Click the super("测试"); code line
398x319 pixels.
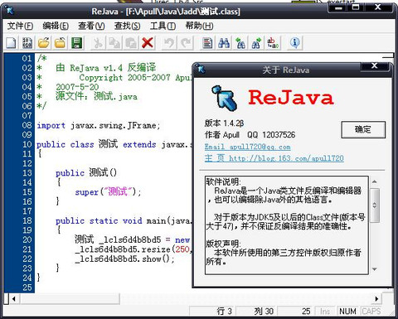[108, 191]
